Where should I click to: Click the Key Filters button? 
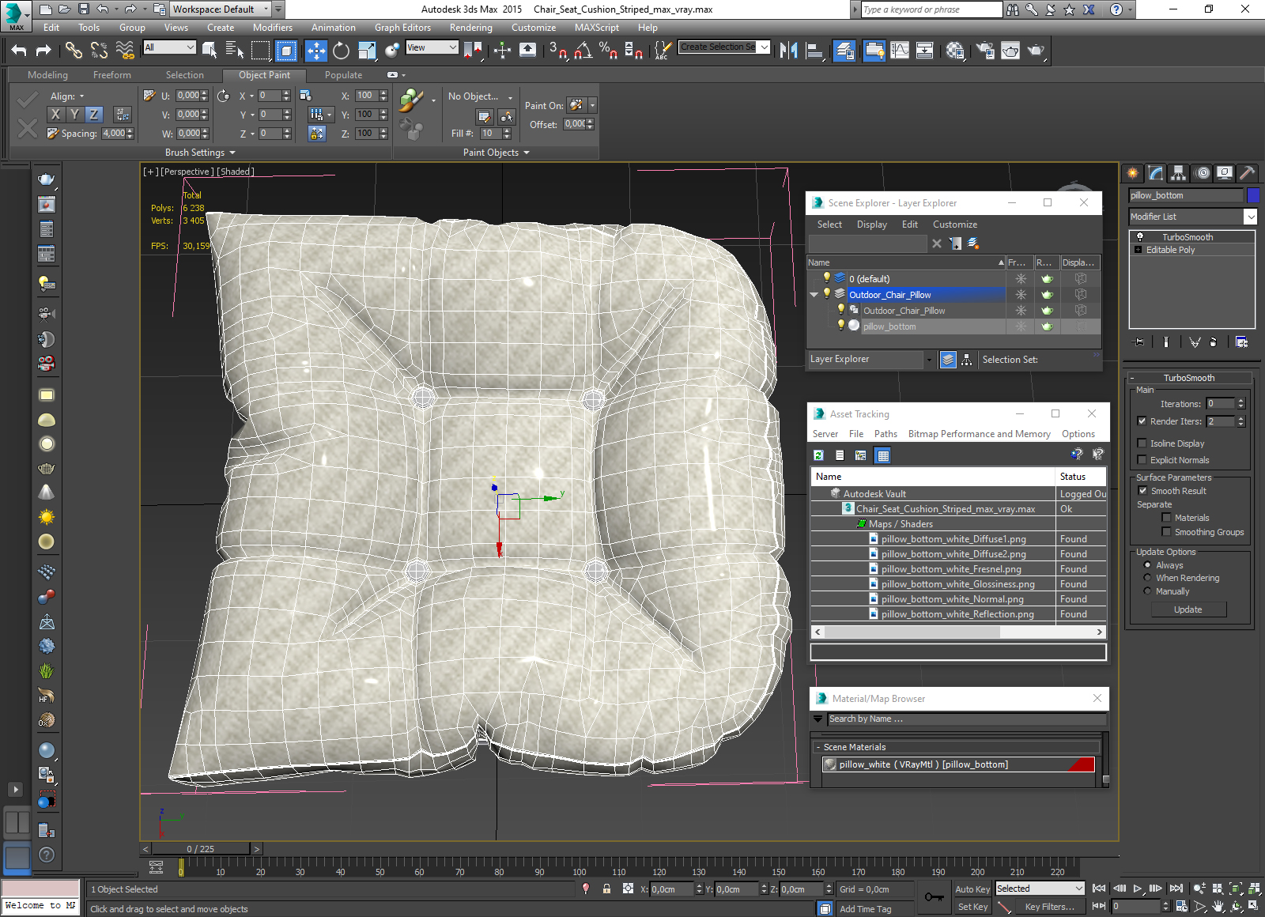[1049, 907]
